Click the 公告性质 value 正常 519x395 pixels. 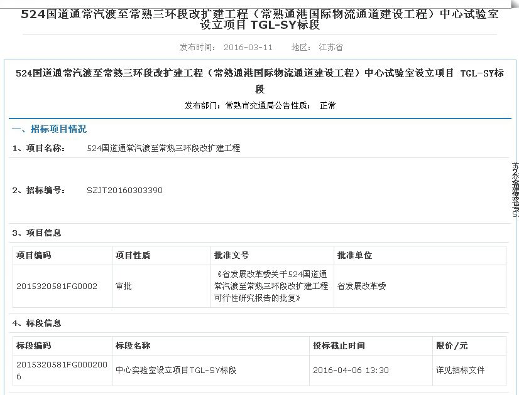[x=327, y=105]
